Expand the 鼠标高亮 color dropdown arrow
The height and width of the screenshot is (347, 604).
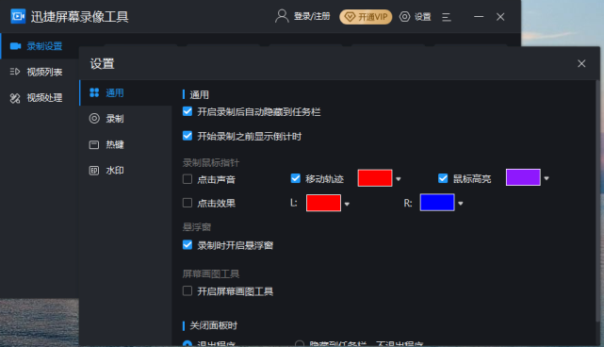click(547, 178)
